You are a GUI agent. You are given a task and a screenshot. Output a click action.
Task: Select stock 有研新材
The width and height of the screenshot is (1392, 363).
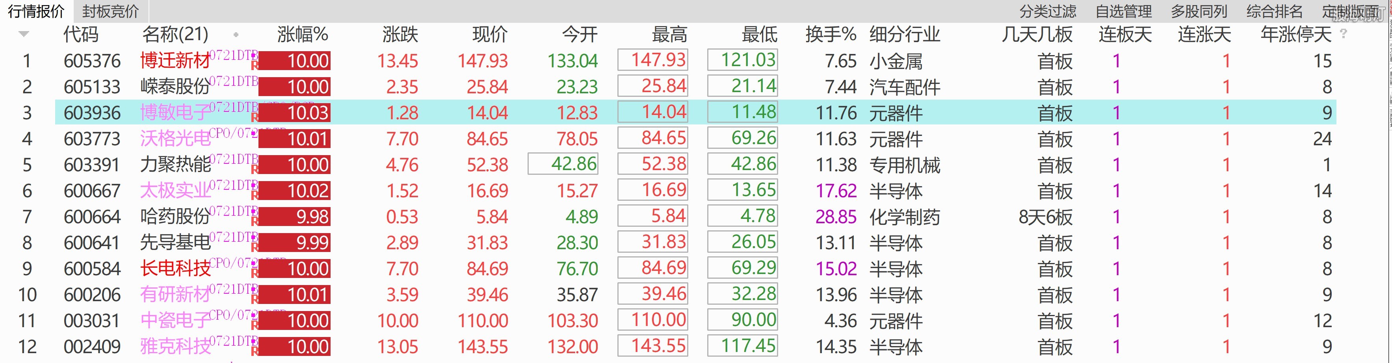pos(175,294)
